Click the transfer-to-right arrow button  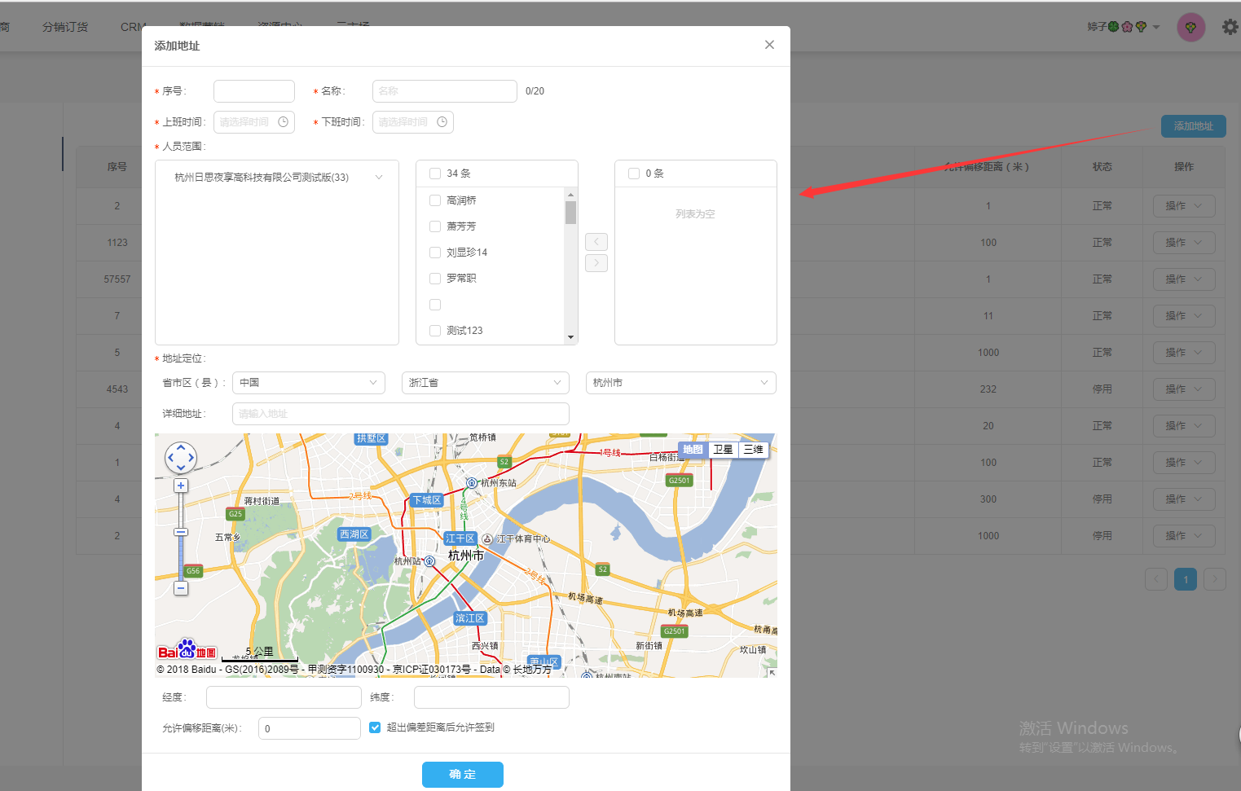pyautogui.click(x=596, y=263)
